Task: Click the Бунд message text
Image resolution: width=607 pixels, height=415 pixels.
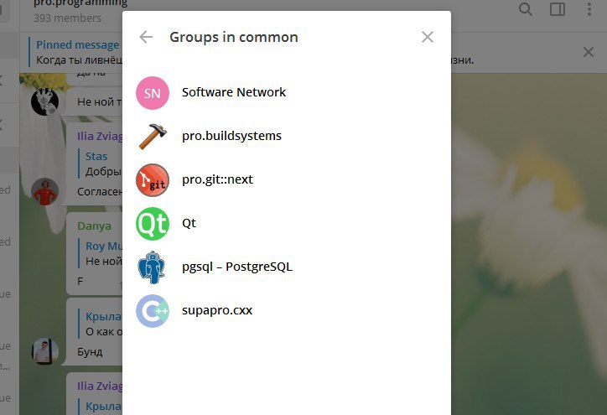Action: (90, 352)
